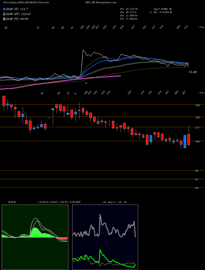Click ADX '(14 day) 1, +18, -18' text
The height and width of the screenshot is (270, 205).
[x=114, y=202]
